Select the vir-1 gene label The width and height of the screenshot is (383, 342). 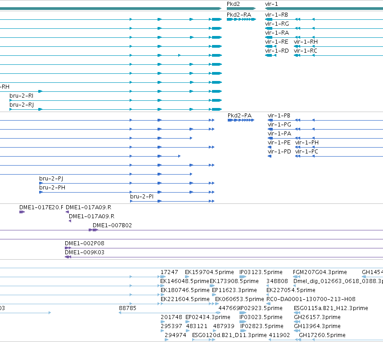coord(271,4)
